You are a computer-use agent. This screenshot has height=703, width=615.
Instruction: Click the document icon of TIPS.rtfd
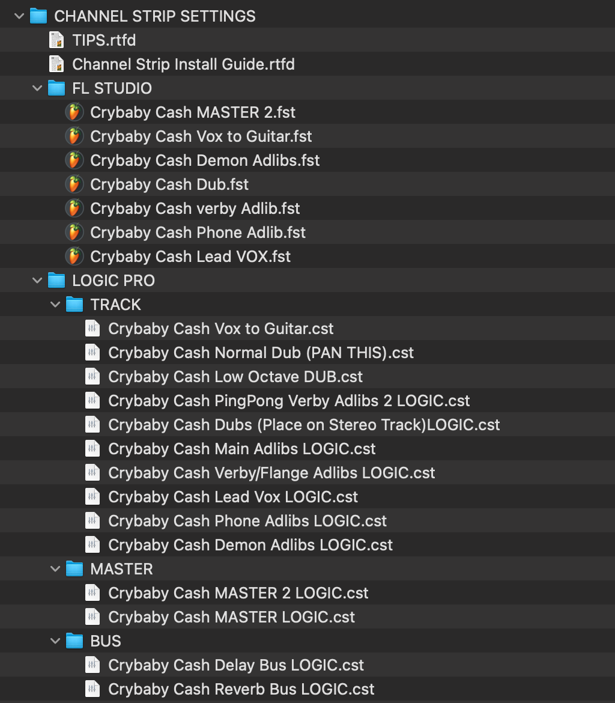click(x=56, y=40)
